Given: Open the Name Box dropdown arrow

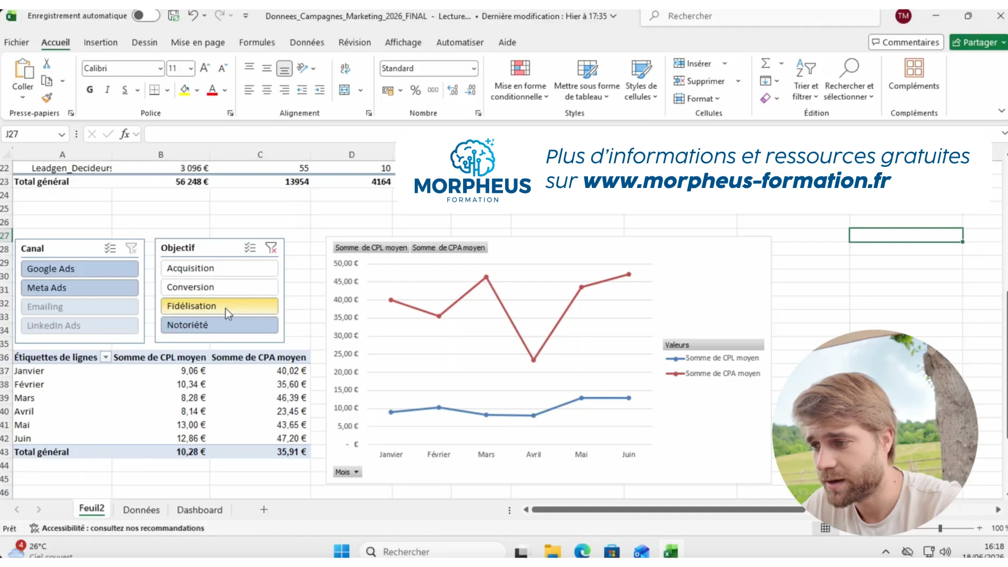Looking at the screenshot, I should 61,134.
